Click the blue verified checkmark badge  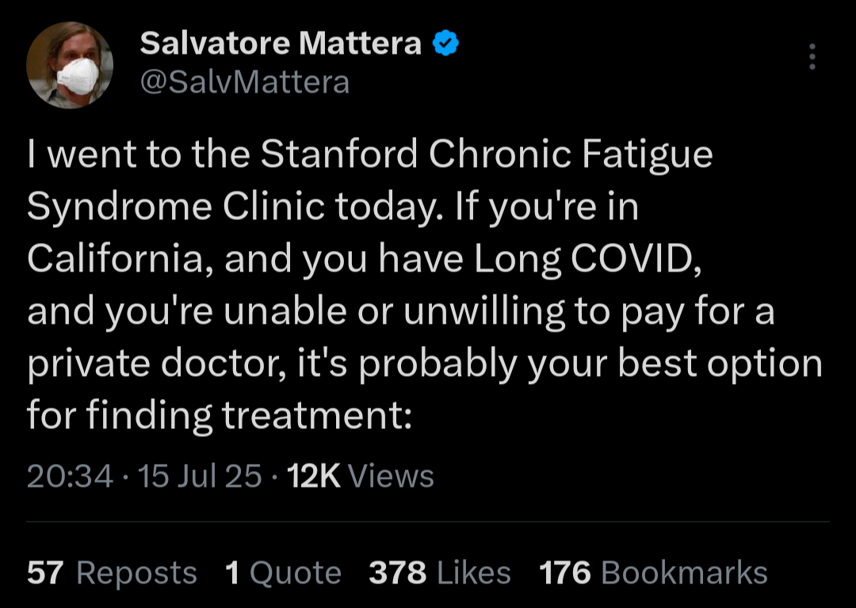click(446, 44)
